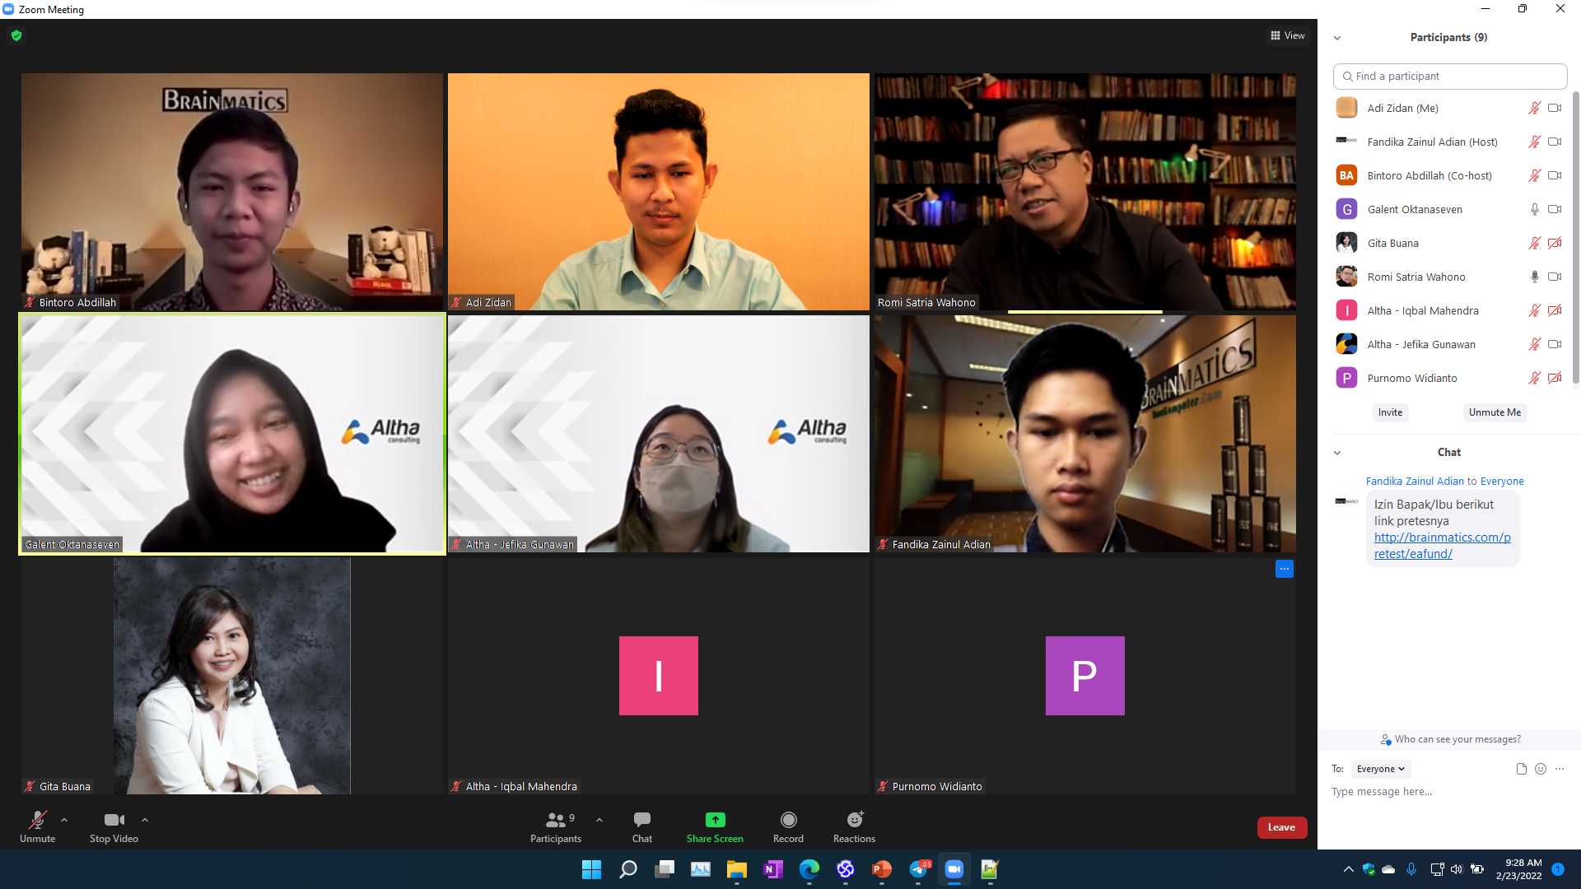Open the View layout menu
Viewport: 1581px width, 889px height.
point(1288,35)
